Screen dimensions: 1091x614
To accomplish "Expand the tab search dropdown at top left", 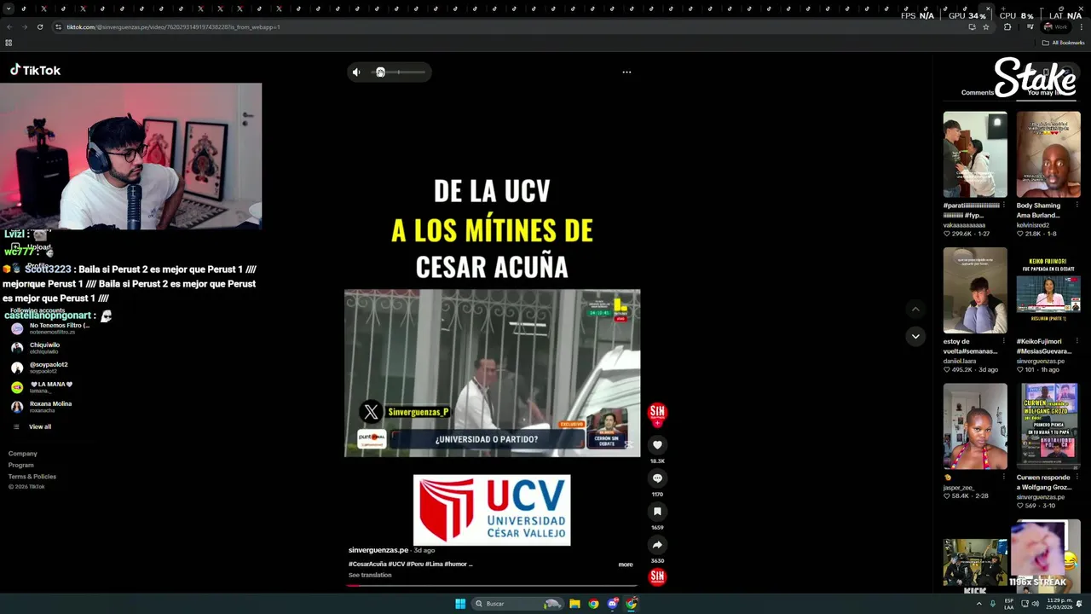I will click(x=7, y=9).
